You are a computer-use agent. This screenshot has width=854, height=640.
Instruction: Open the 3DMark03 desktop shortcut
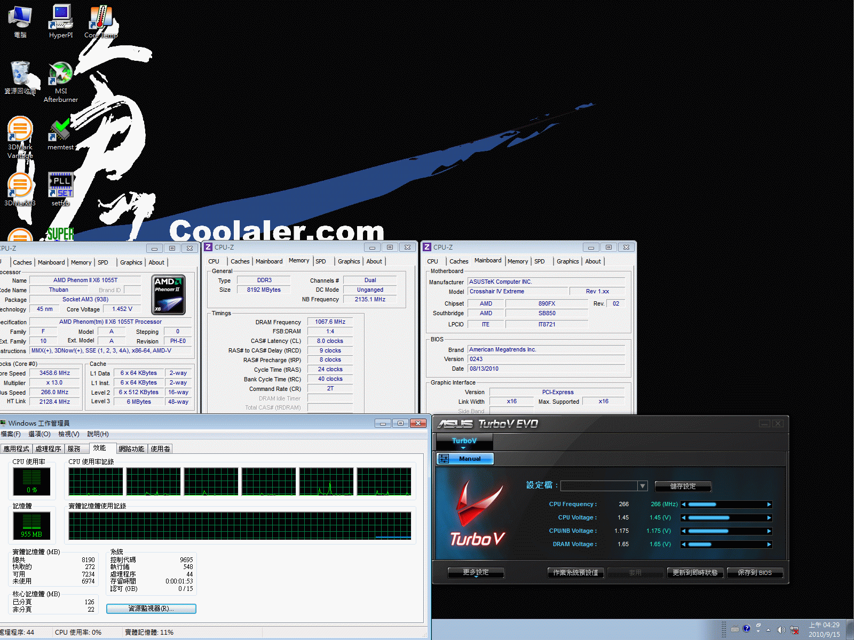click(20, 190)
